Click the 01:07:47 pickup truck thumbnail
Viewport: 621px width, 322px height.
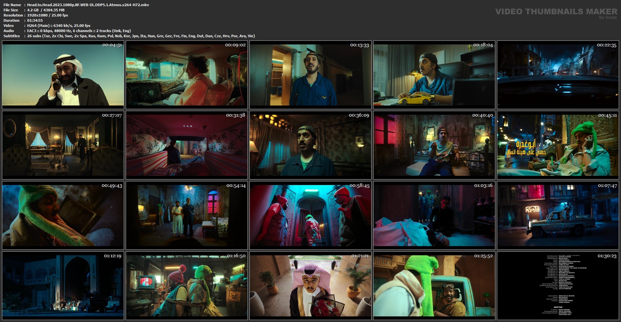click(558, 215)
